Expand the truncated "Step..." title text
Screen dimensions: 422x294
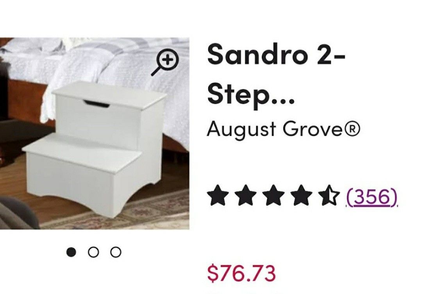251,96
